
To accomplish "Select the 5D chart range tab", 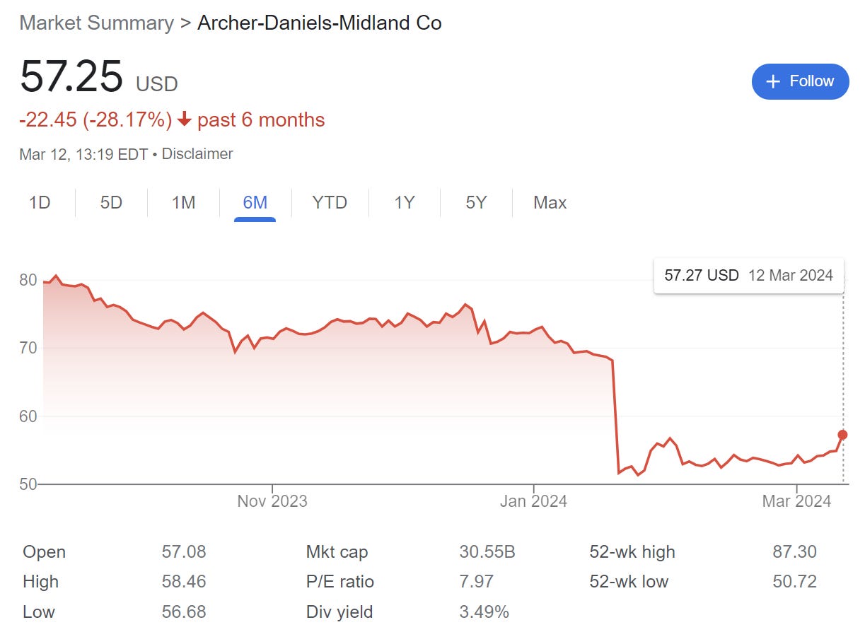I will (x=111, y=203).
